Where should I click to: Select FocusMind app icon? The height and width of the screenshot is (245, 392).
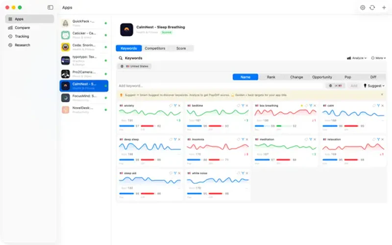coord(66,98)
